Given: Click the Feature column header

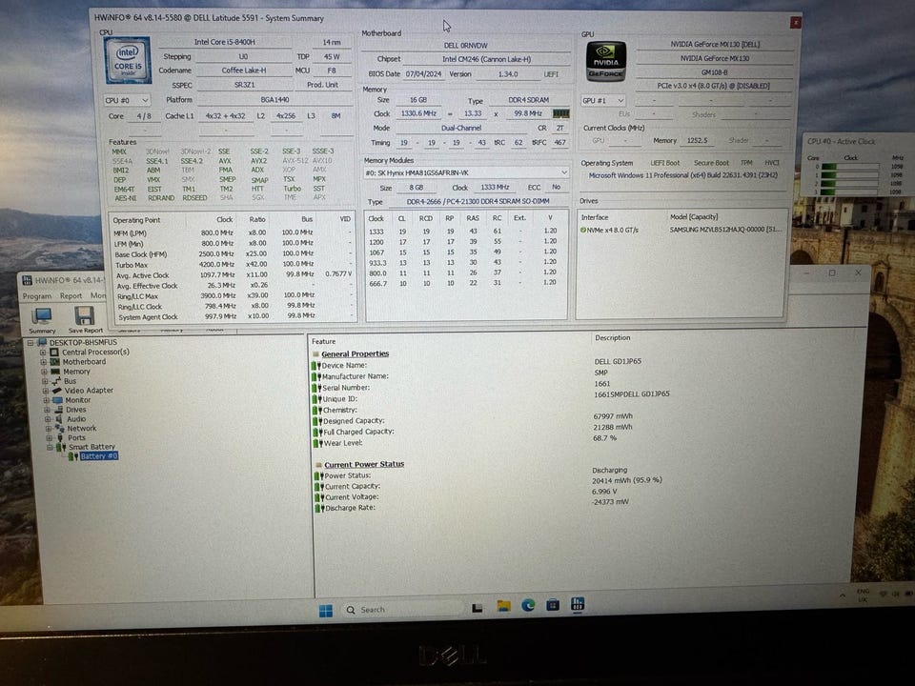Looking at the screenshot, I should point(323,342).
